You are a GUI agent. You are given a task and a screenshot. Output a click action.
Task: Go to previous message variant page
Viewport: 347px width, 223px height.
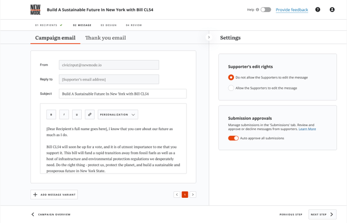177,195
